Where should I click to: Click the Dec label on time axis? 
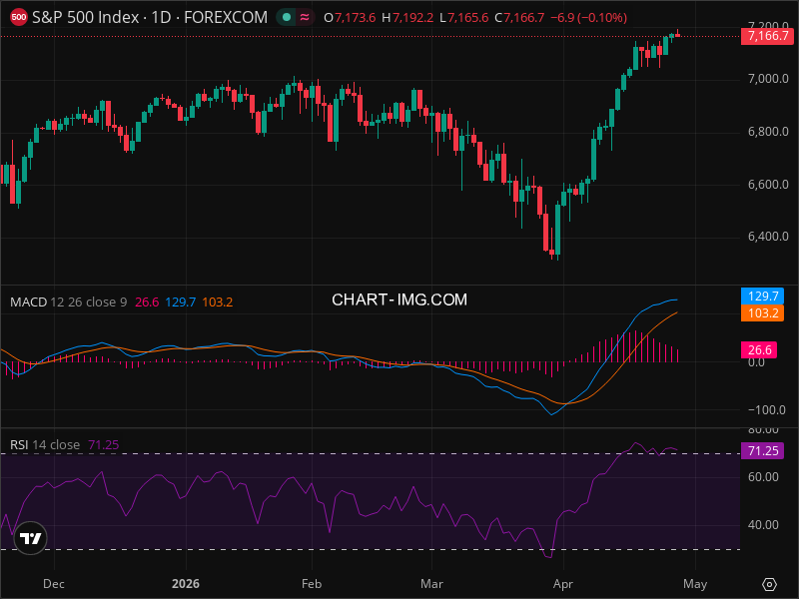[54, 584]
